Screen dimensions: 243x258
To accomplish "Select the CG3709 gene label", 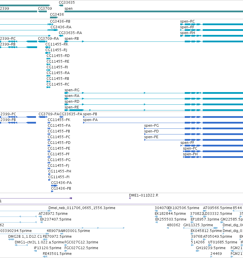I will click(x=45, y=8).
